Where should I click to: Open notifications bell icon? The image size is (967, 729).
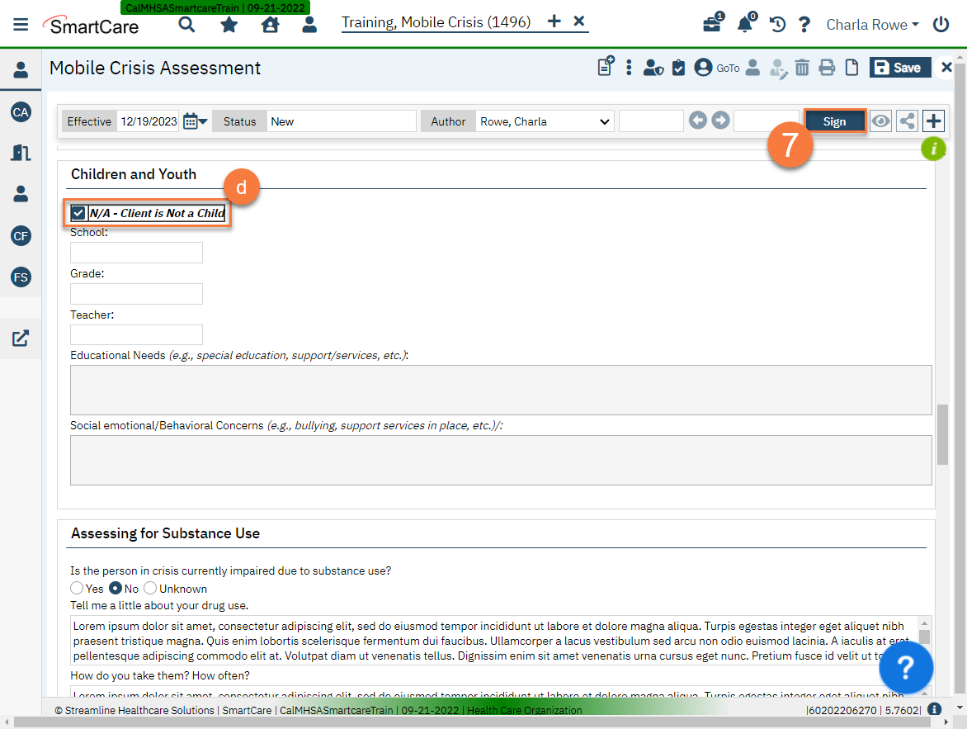[744, 25]
